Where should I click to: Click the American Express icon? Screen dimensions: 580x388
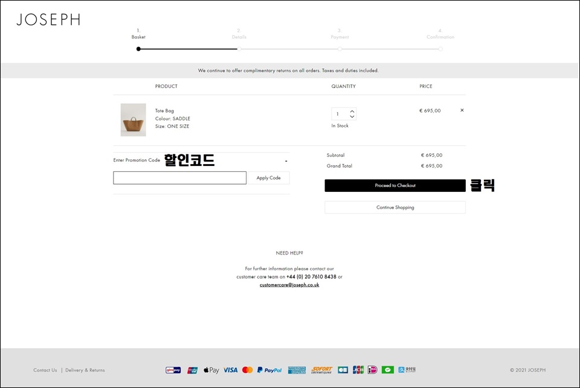297,370
